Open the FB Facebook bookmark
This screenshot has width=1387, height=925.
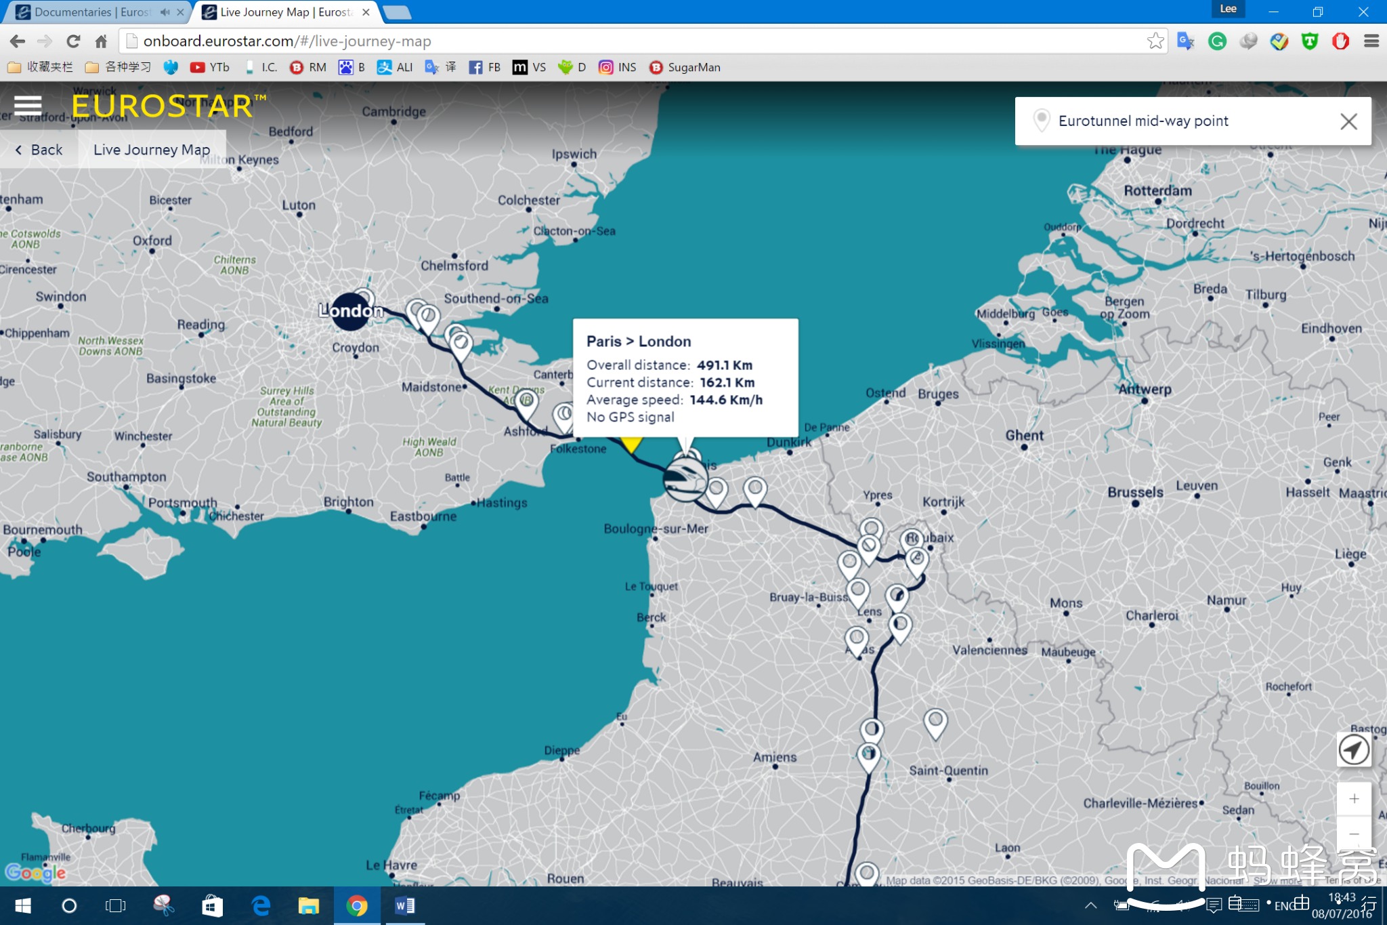pos(485,67)
